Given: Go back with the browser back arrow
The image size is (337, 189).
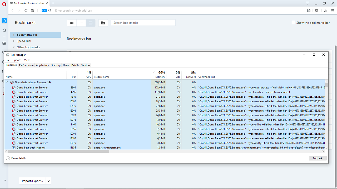Looking at the screenshot, I should pos(12,10).
